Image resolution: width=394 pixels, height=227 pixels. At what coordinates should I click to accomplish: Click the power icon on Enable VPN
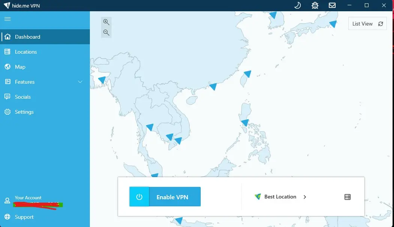139,197
